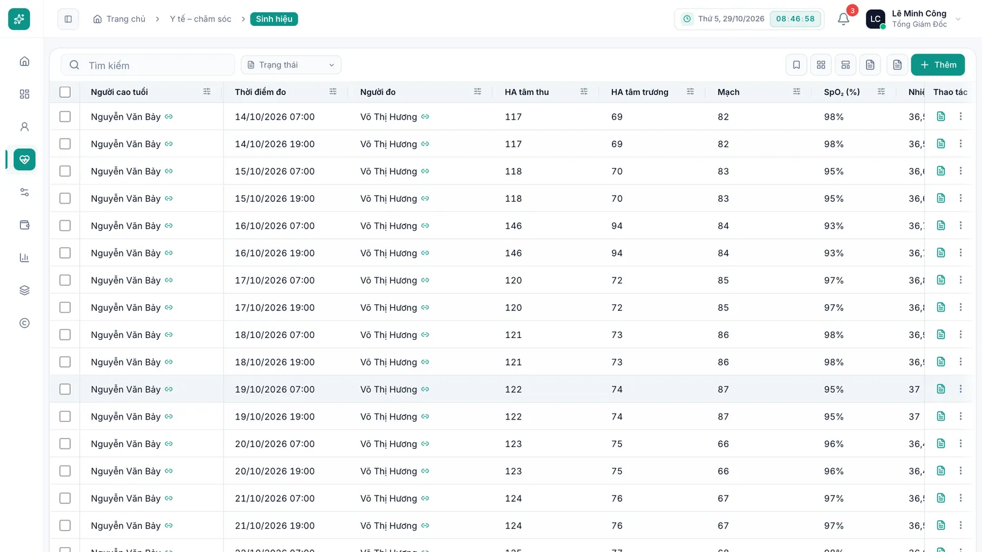Go to Y tế – chăm sóc breadcrumb
Image resolution: width=982 pixels, height=552 pixels.
(201, 19)
